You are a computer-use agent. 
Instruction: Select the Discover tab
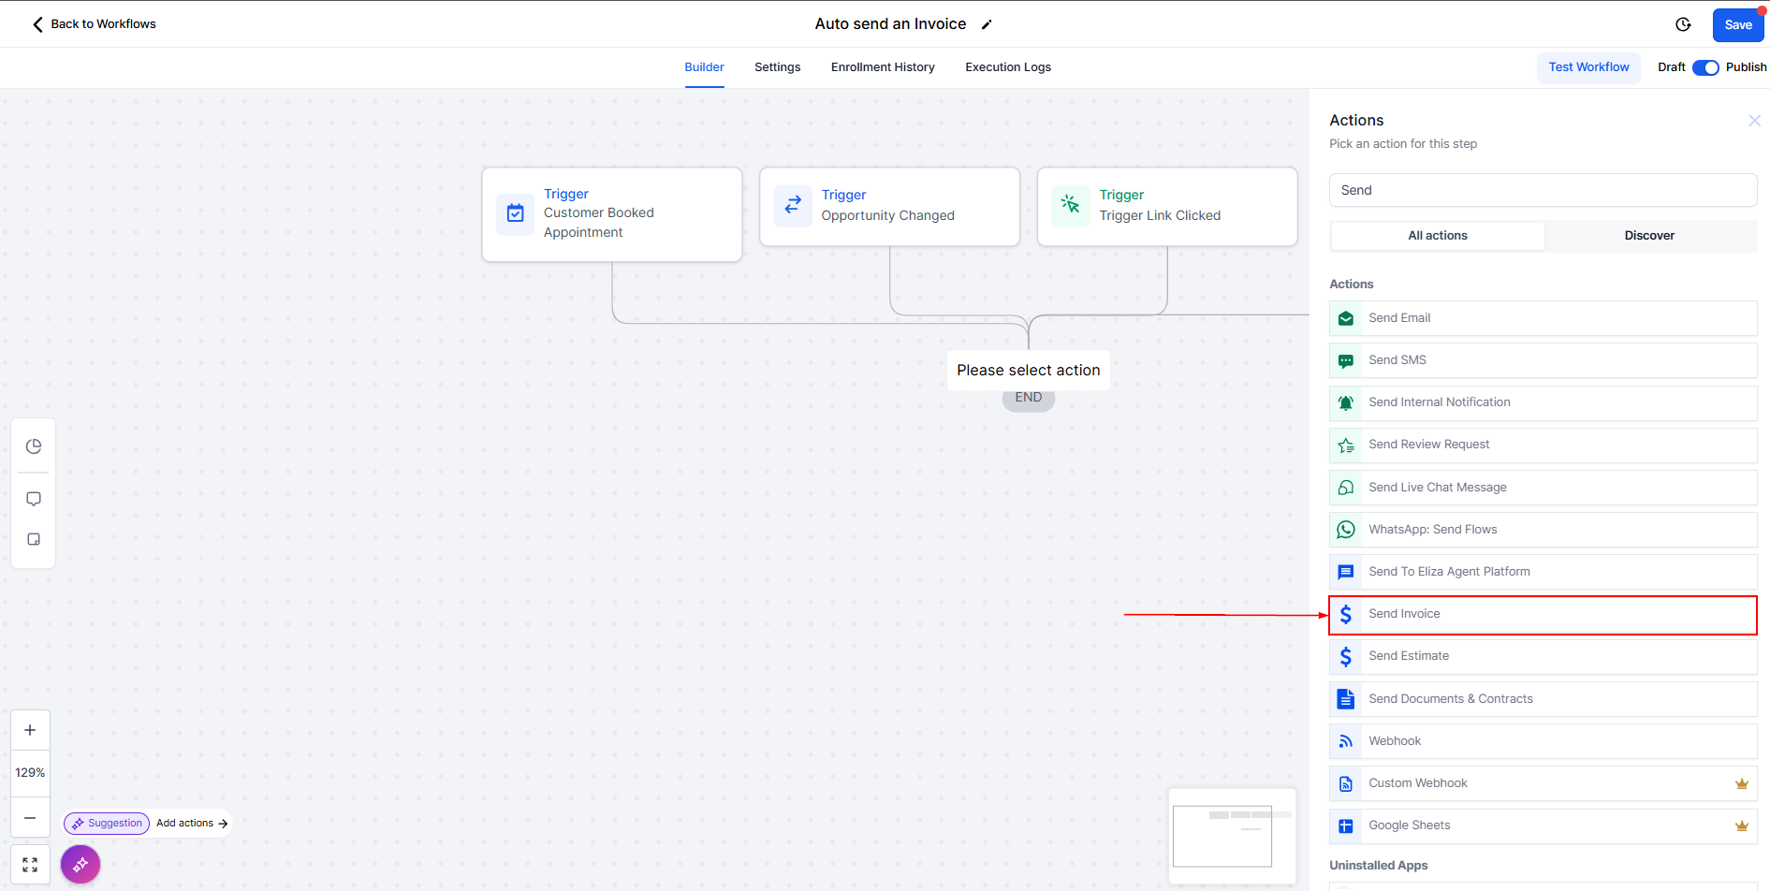click(x=1649, y=236)
